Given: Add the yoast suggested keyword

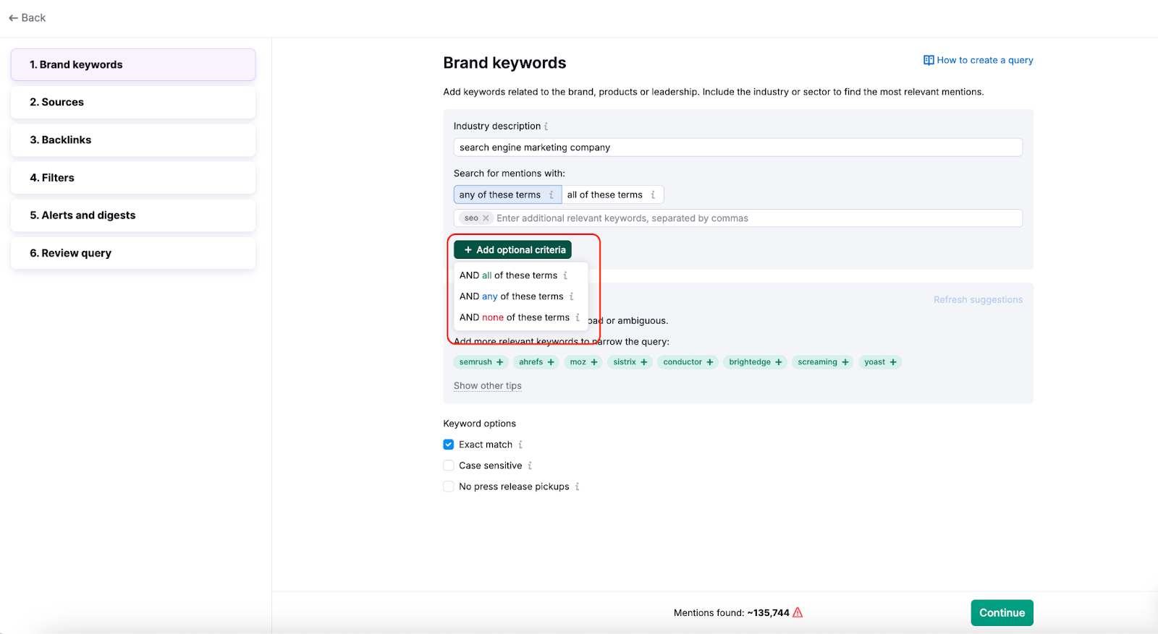Looking at the screenshot, I should [x=880, y=362].
